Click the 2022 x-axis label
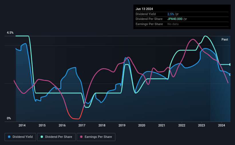The image size is (235, 145). tap(182, 125)
